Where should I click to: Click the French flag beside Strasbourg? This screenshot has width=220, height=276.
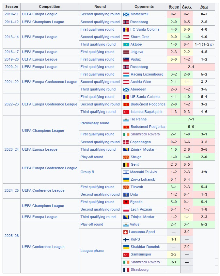pyautogui.click(x=126, y=270)
